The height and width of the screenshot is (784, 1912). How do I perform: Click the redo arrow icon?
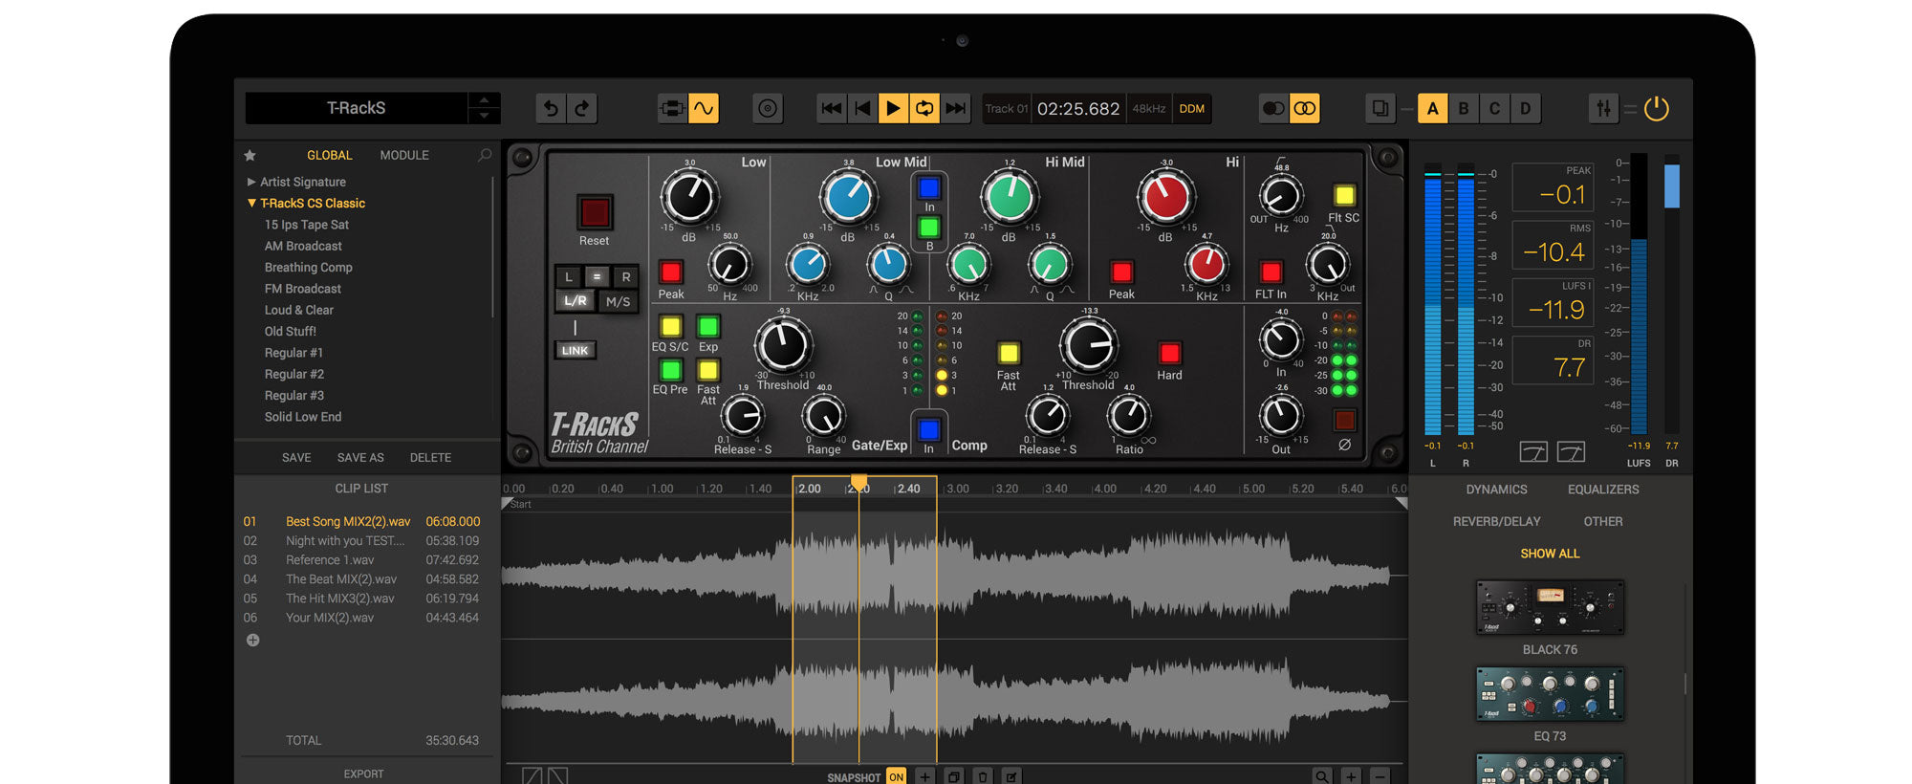(582, 109)
